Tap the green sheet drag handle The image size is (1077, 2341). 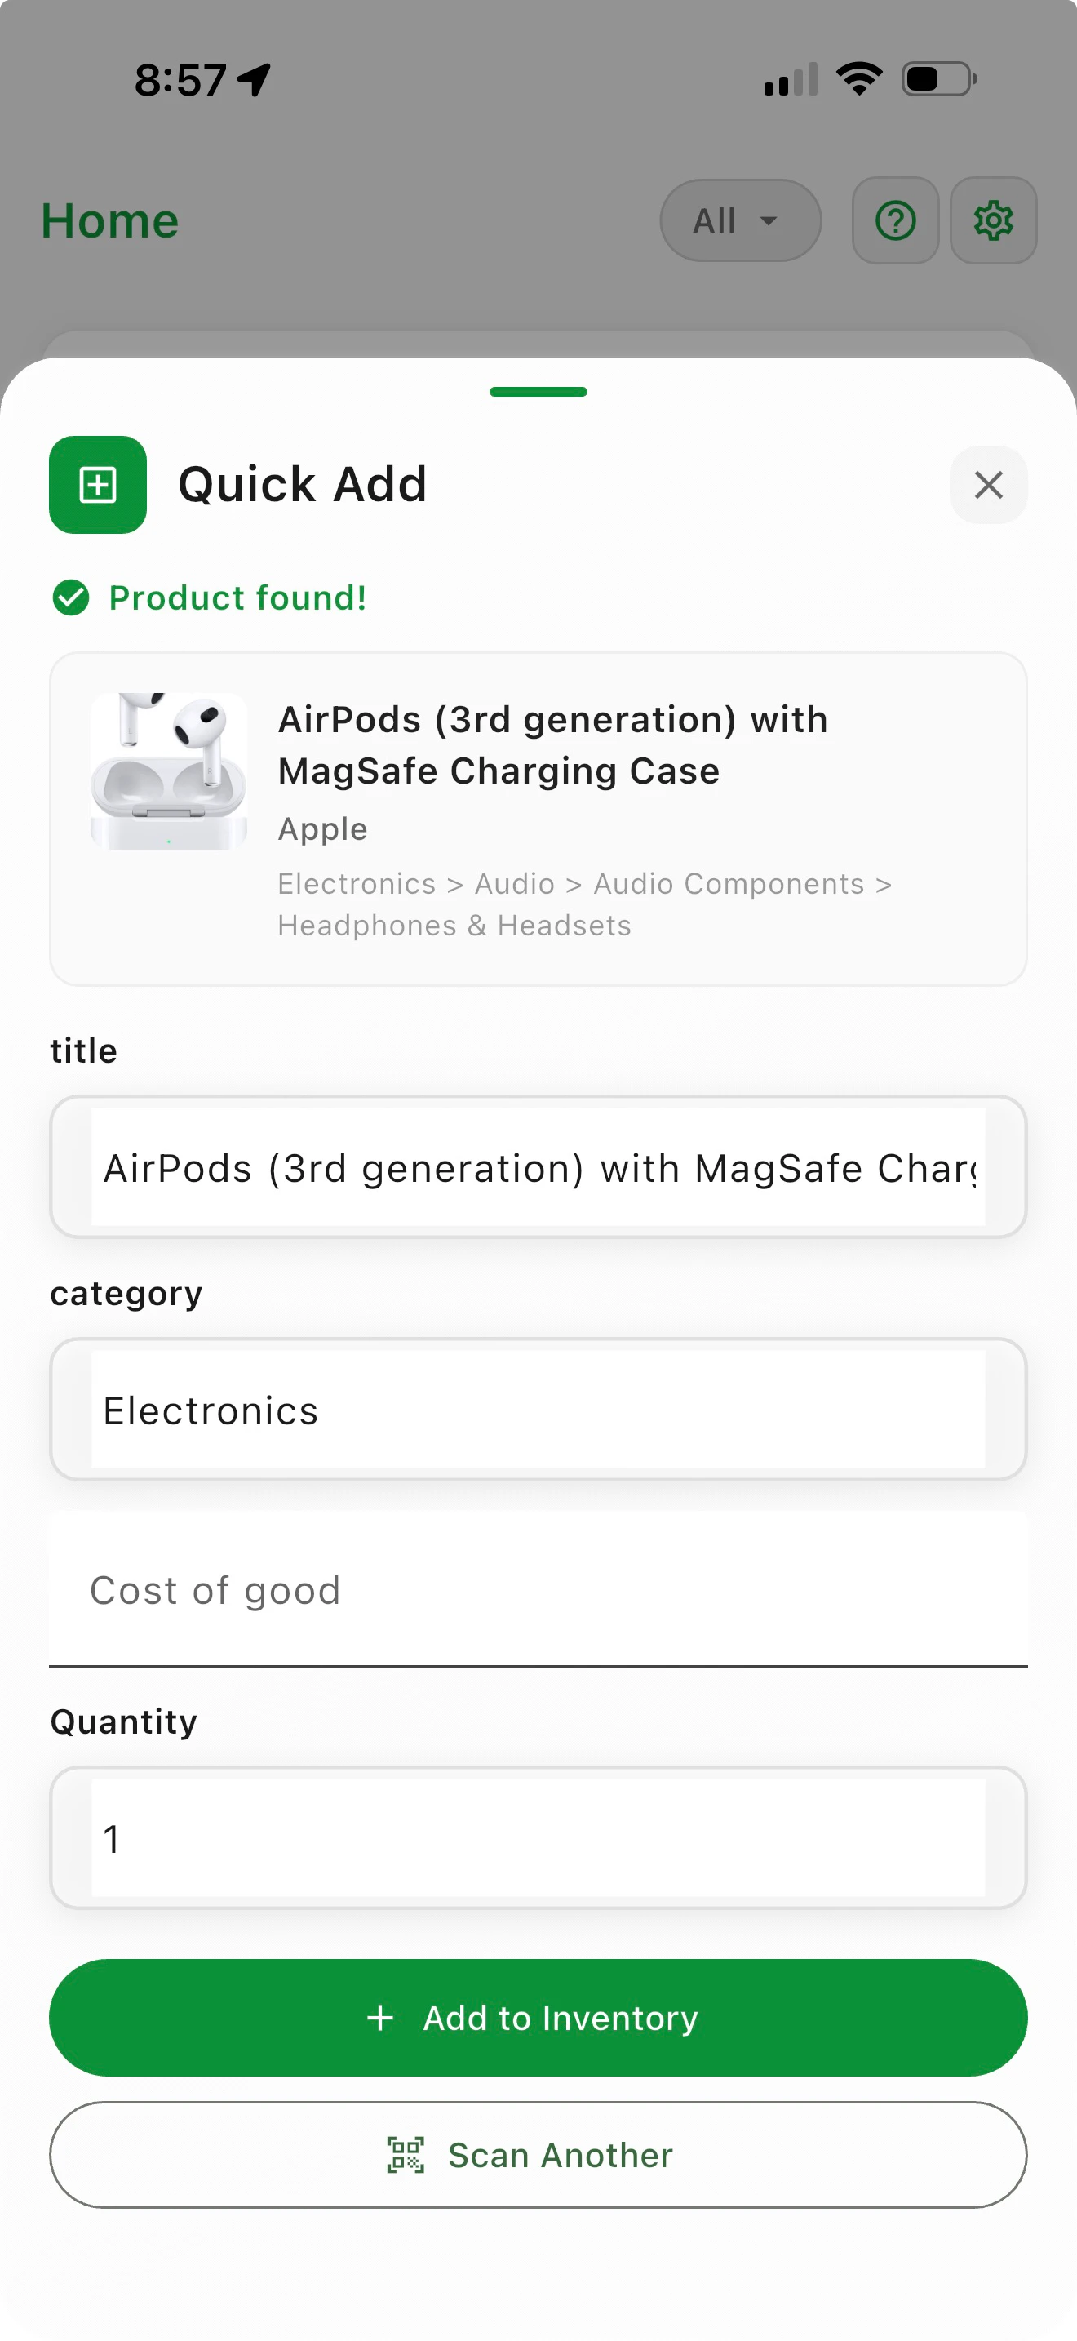(x=538, y=392)
